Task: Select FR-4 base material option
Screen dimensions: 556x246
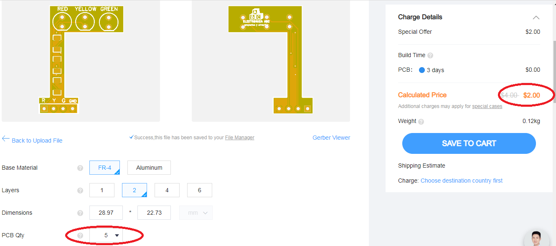Action: coord(104,168)
